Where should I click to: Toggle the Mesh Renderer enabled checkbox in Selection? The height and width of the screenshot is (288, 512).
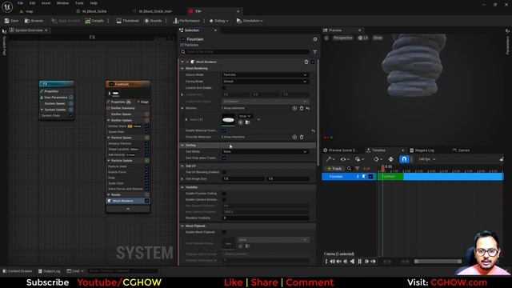coord(313,62)
